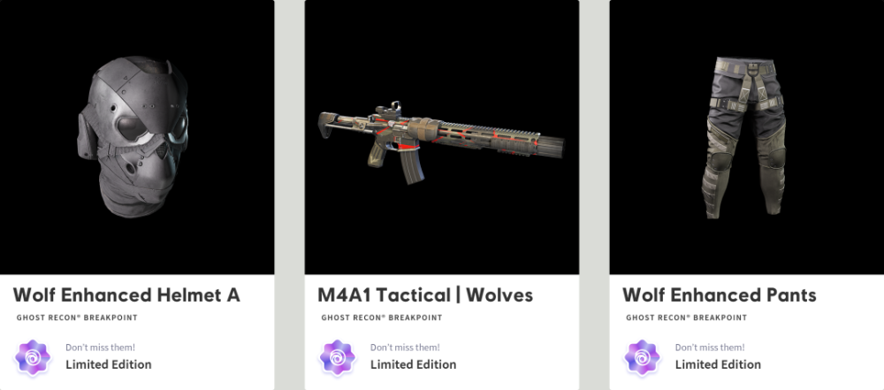Select the M4A1 Tactical | Wolves title
Viewport: 884px width, 390px height.
pyautogui.click(x=425, y=294)
